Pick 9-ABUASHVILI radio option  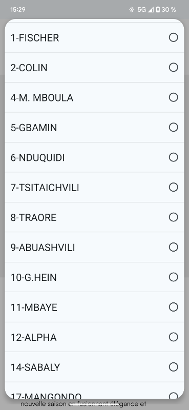173,247
